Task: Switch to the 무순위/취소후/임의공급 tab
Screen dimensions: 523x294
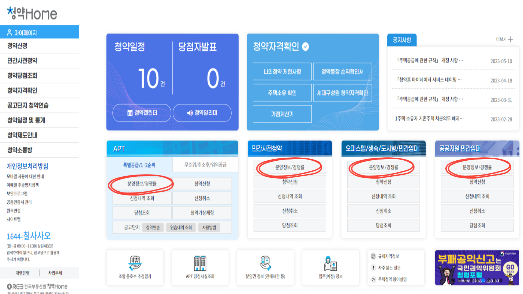Action: (x=205, y=164)
